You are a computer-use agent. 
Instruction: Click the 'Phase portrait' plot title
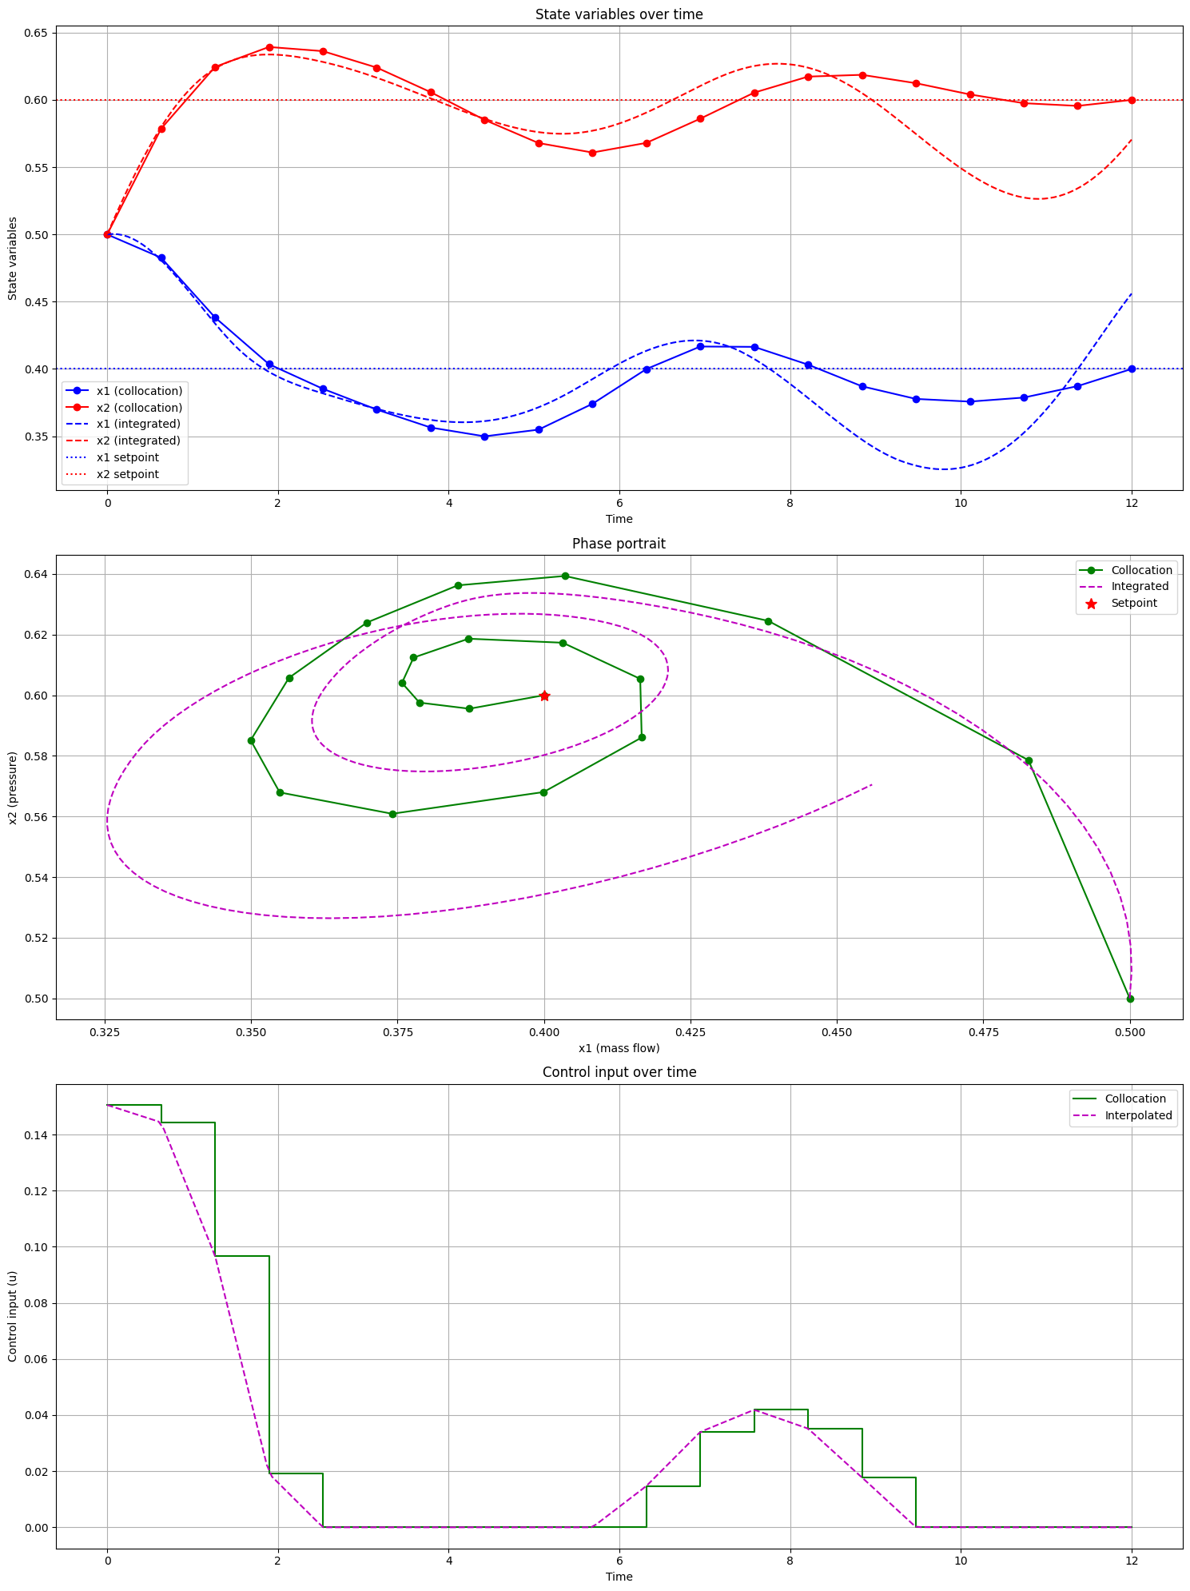(x=619, y=544)
